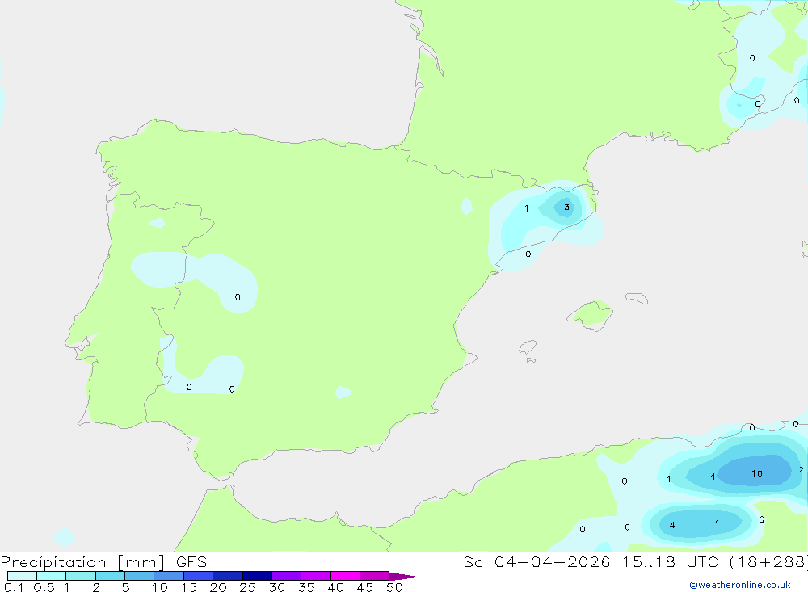808x592 pixels.
Task: Click the '10' precipitation value on the map over Algeria
Action: click(756, 473)
